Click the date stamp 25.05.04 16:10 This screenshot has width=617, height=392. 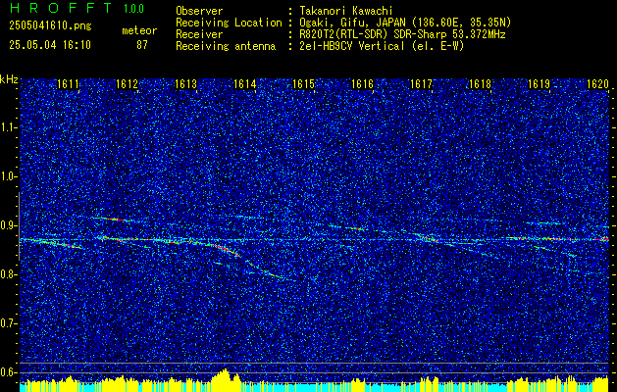[50, 45]
